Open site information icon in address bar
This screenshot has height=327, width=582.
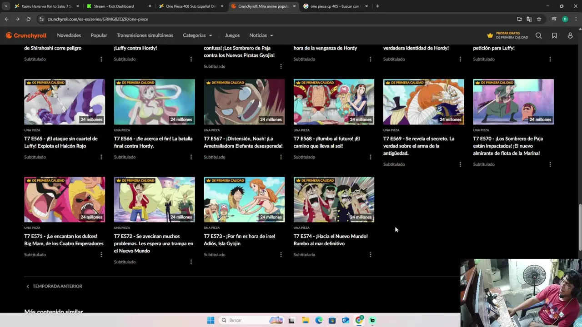(x=41, y=19)
